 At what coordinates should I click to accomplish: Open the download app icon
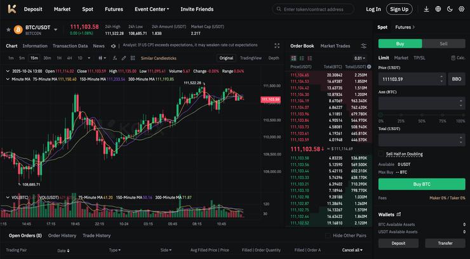click(x=426, y=9)
